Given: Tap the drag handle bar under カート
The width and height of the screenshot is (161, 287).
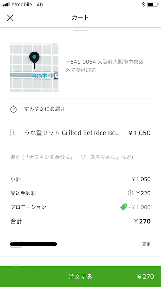Looking at the screenshot, I should click(x=80, y=31).
